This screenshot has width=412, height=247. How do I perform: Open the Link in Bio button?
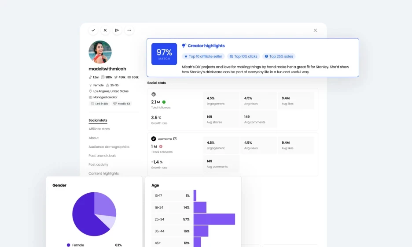point(99,104)
